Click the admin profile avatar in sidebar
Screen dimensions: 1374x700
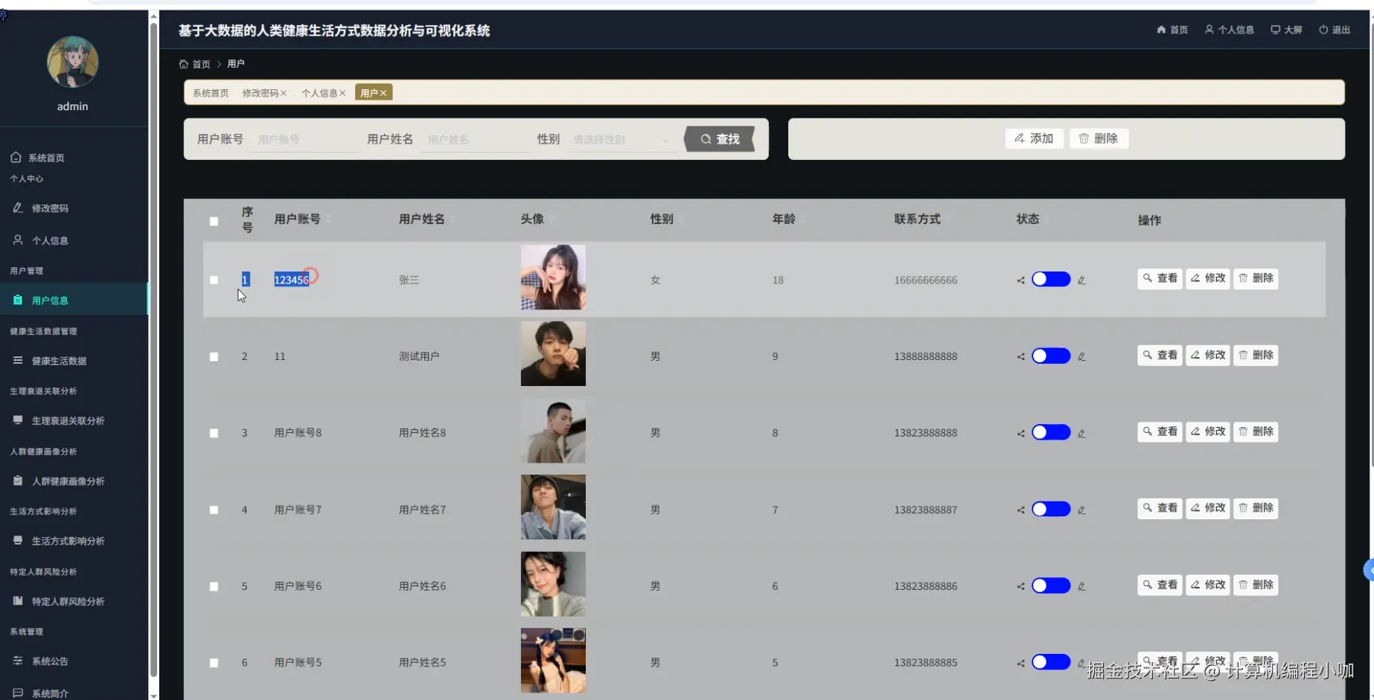point(73,62)
